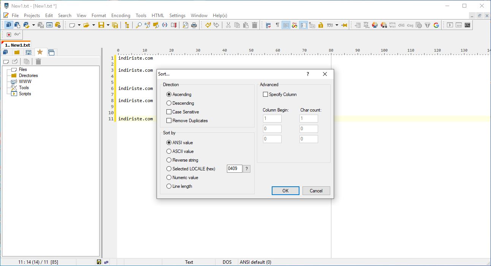Click OK in the Sort dialog
The height and width of the screenshot is (266, 491).
pyautogui.click(x=285, y=191)
